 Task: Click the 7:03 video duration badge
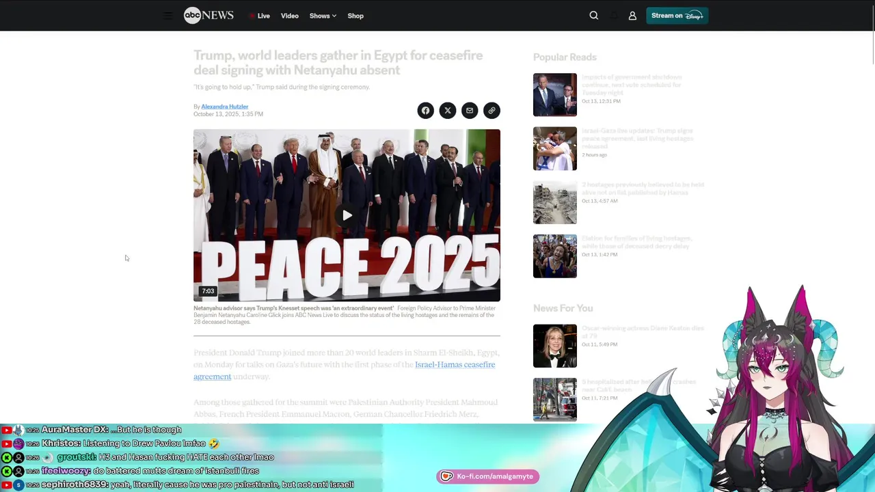point(208,291)
